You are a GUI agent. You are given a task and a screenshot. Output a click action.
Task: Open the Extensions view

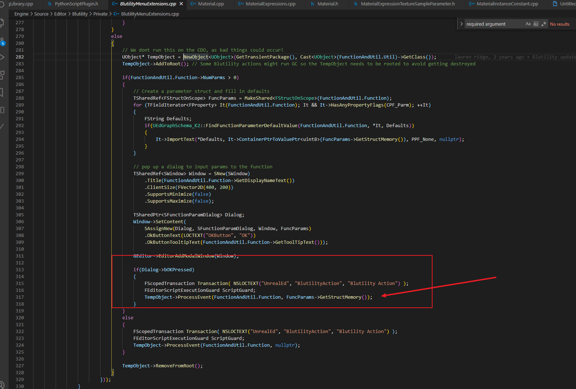2,75
